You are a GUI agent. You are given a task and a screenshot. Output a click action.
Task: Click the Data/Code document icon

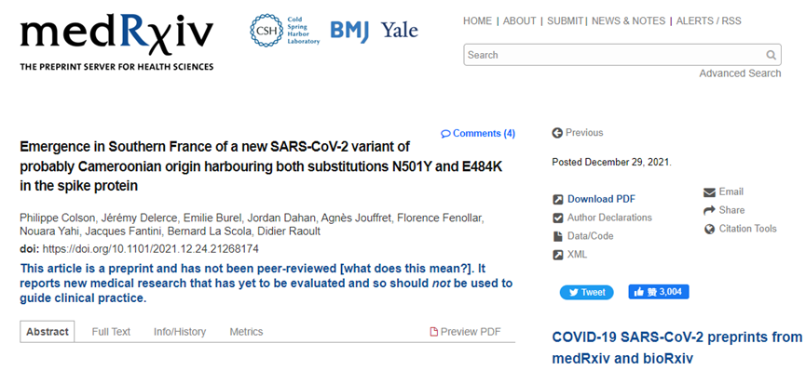[558, 236]
